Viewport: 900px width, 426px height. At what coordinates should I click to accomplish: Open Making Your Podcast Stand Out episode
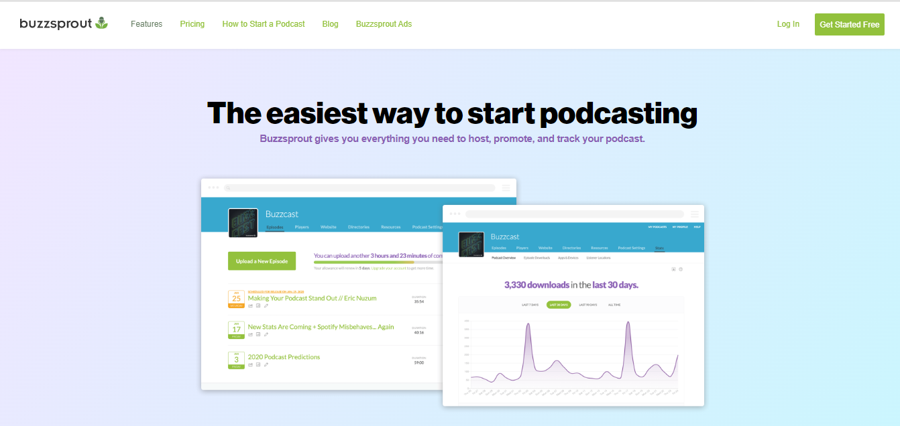click(313, 298)
